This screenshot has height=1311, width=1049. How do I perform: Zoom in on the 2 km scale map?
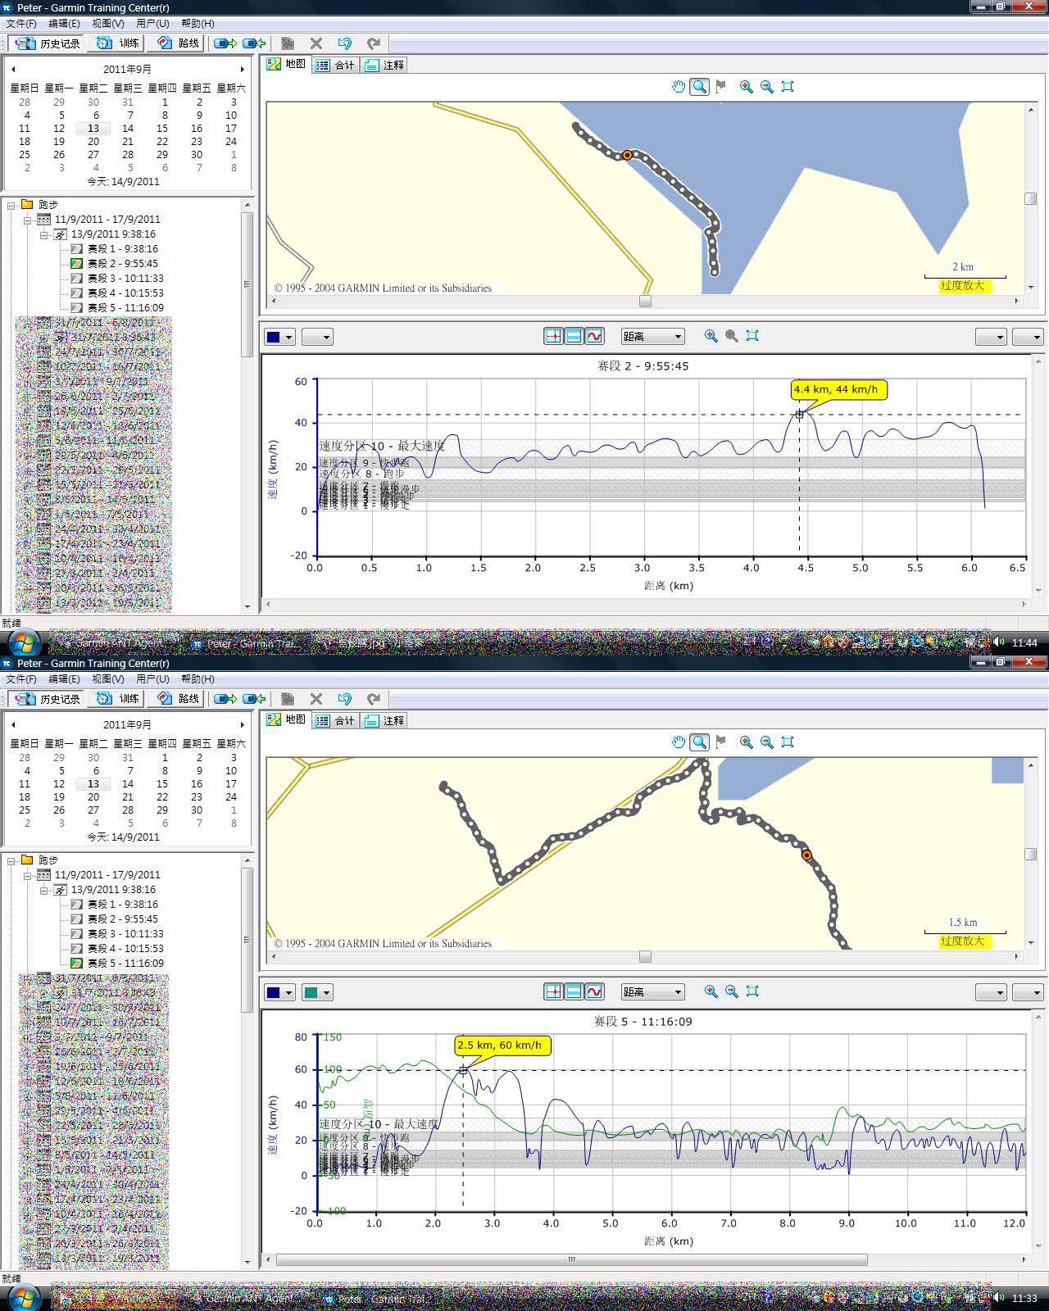click(746, 86)
